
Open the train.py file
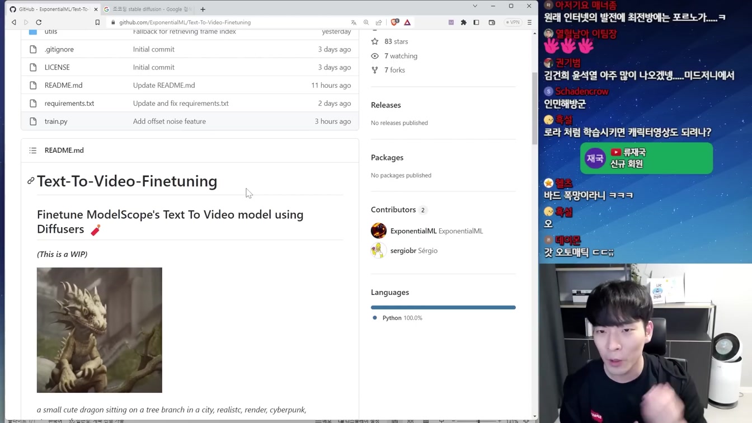56,121
